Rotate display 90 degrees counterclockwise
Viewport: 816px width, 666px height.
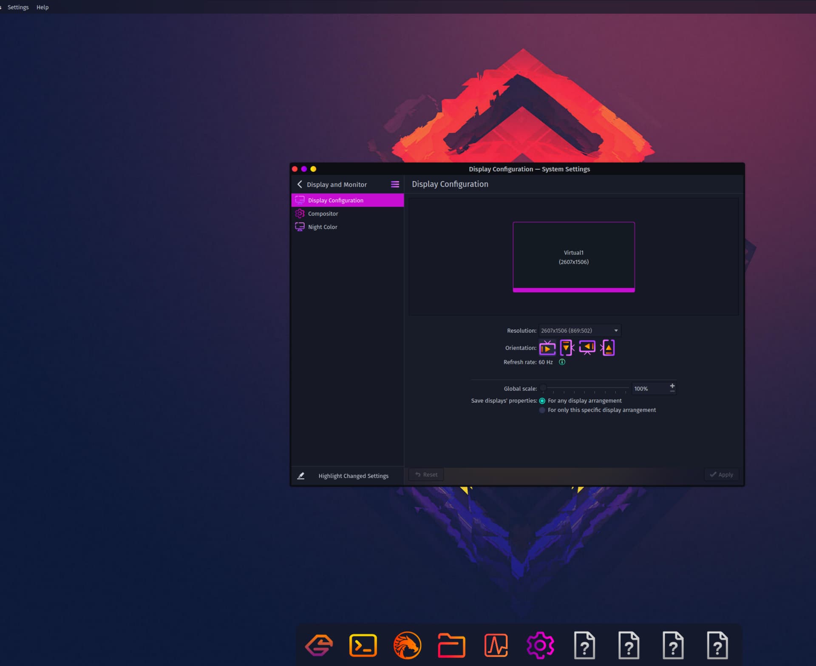pyautogui.click(x=608, y=348)
